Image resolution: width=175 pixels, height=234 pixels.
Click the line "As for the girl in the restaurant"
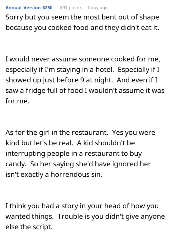tap(80, 132)
